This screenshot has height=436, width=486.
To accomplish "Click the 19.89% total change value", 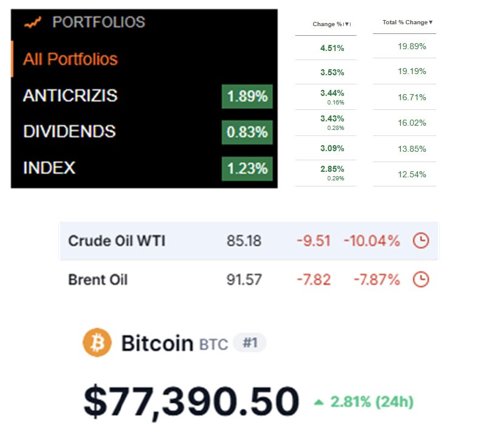I will tap(413, 46).
